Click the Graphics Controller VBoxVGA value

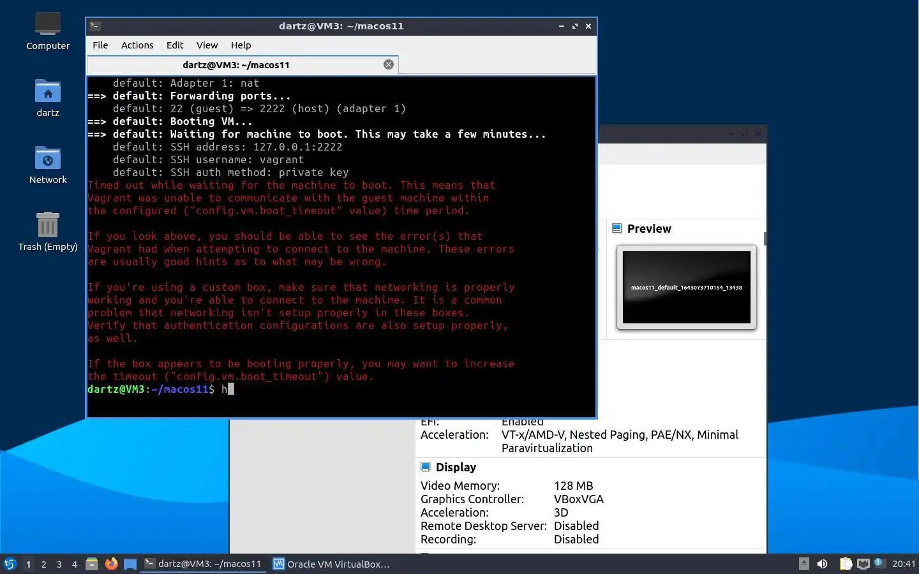click(578, 499)
